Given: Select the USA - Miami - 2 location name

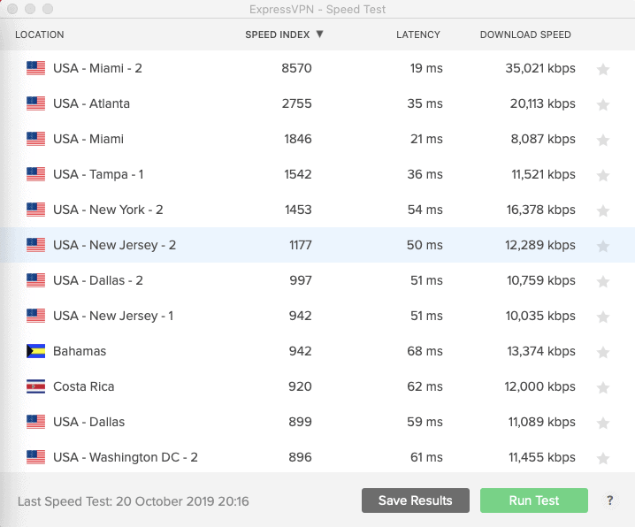Looking at the screenshot, I should [97, 68].
